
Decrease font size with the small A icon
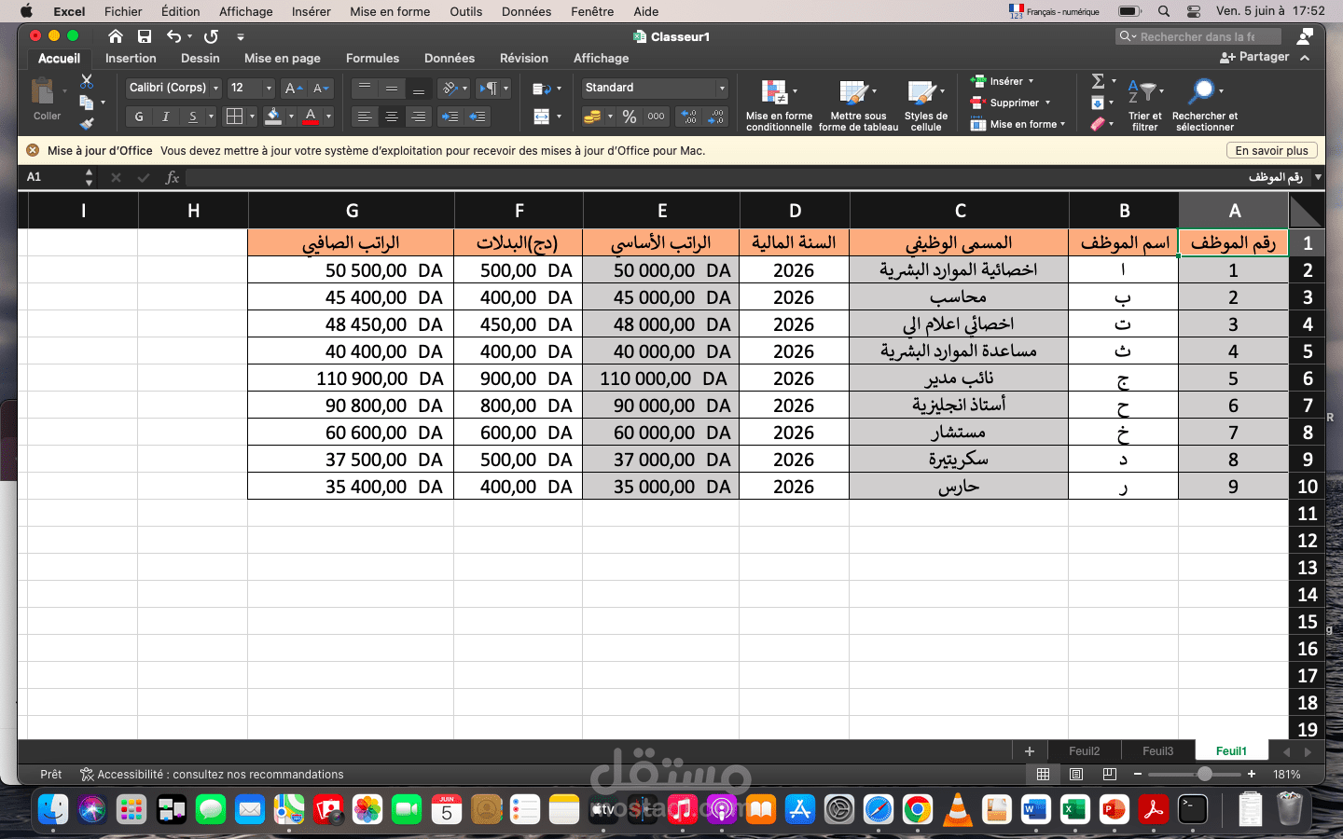click(x=320, y=88)
